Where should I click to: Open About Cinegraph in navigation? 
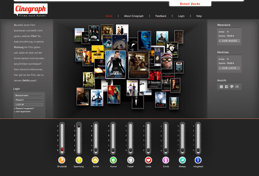point(134,16)
